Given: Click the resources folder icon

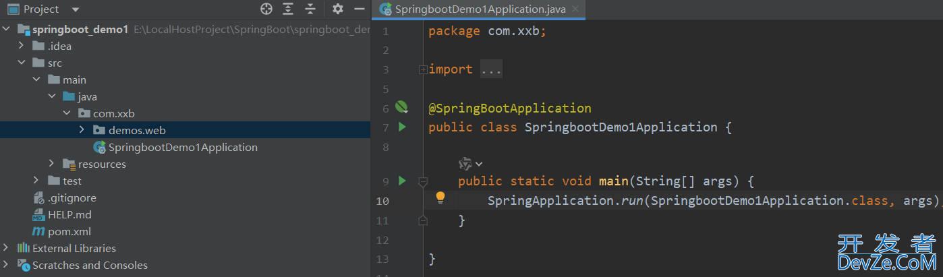Looking at the screenshot, I should click(69, 164).
